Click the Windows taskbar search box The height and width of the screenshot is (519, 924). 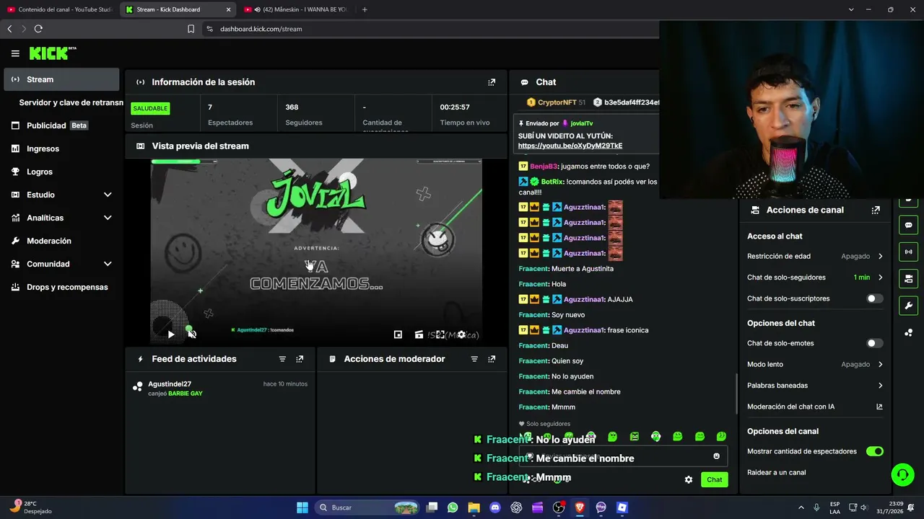(x=368, y=507)
